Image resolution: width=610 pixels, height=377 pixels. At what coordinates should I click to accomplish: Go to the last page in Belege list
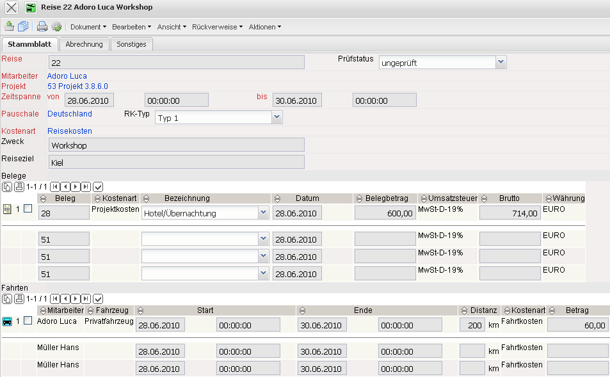coord(86,186)
